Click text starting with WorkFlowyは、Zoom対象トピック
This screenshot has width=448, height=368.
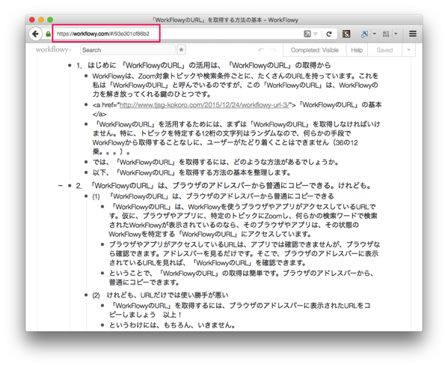(235, 85)
